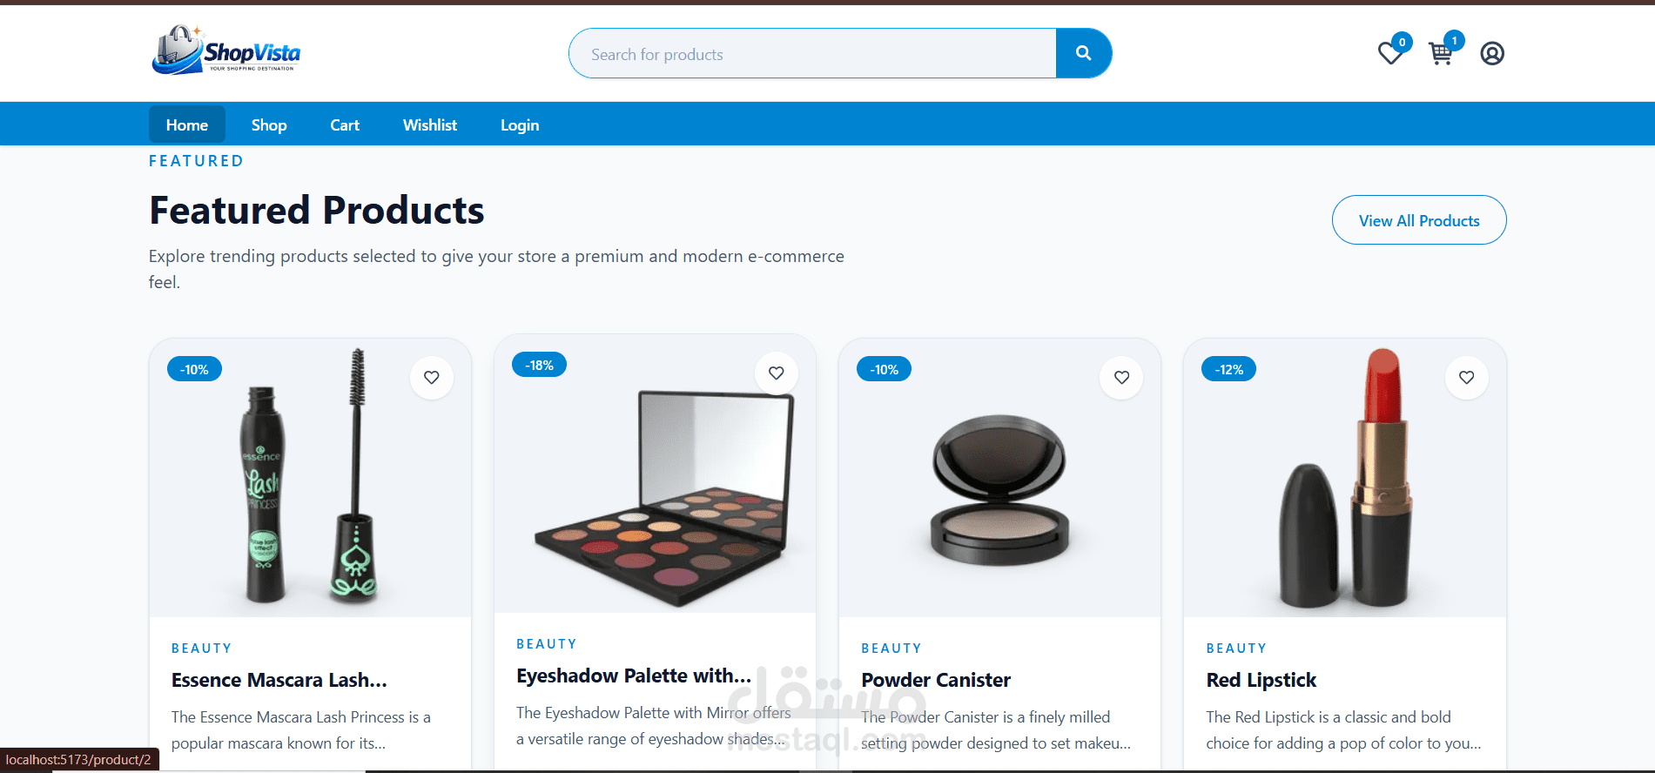Open the Cart navigation item
1655x773 pixels.
click(x=345, y=124)
